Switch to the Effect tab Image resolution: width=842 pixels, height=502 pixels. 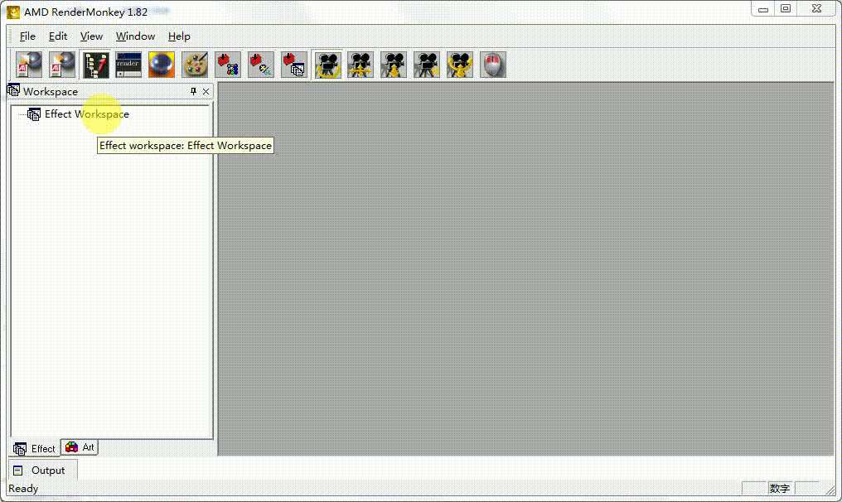(34, 448)
